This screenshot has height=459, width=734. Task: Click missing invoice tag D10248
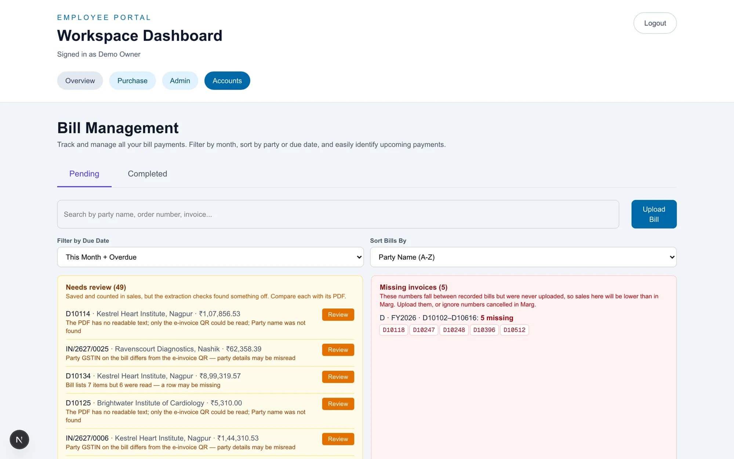coord(454,330)
